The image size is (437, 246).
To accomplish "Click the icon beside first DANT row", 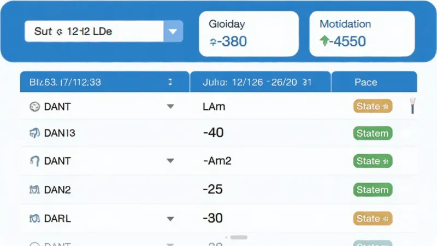I will click(x=34, y=107).
